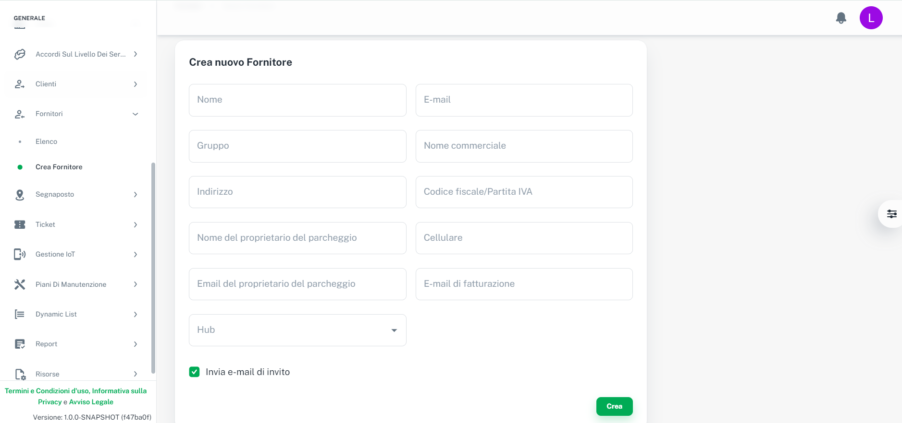Screen dimensions: 902x423
Task: Expand the Risorse submenu arrow
Action: point(136,374)
